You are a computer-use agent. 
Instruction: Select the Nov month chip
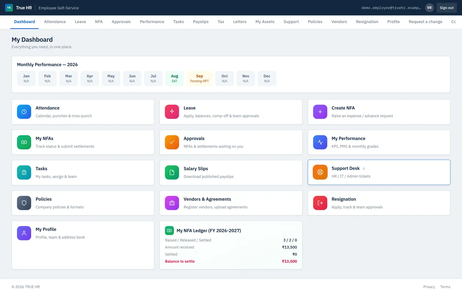246,78
